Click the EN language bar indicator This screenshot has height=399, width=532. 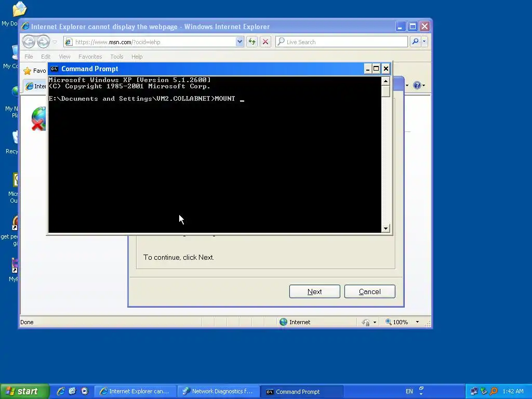pyautogui.click(x=409, y=391)
